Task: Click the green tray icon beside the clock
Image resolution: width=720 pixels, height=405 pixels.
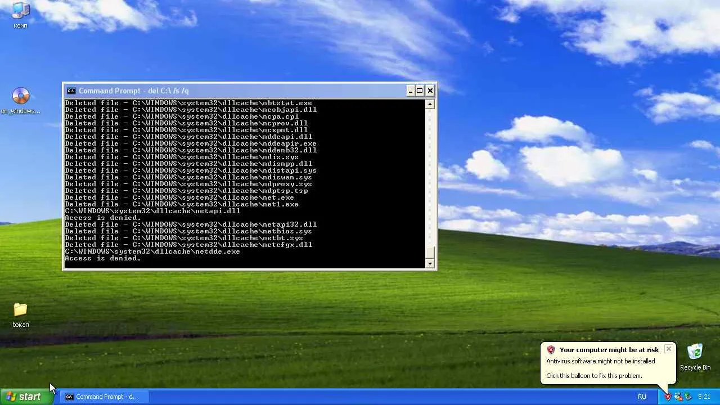Action: 687,397
